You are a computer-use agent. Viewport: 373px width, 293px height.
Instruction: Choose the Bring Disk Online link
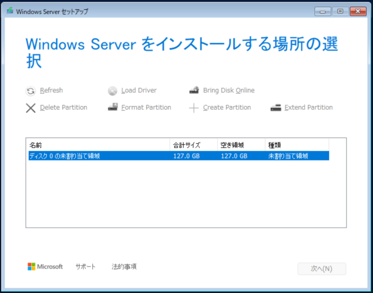pyautogui.click(x=229, y=90)
